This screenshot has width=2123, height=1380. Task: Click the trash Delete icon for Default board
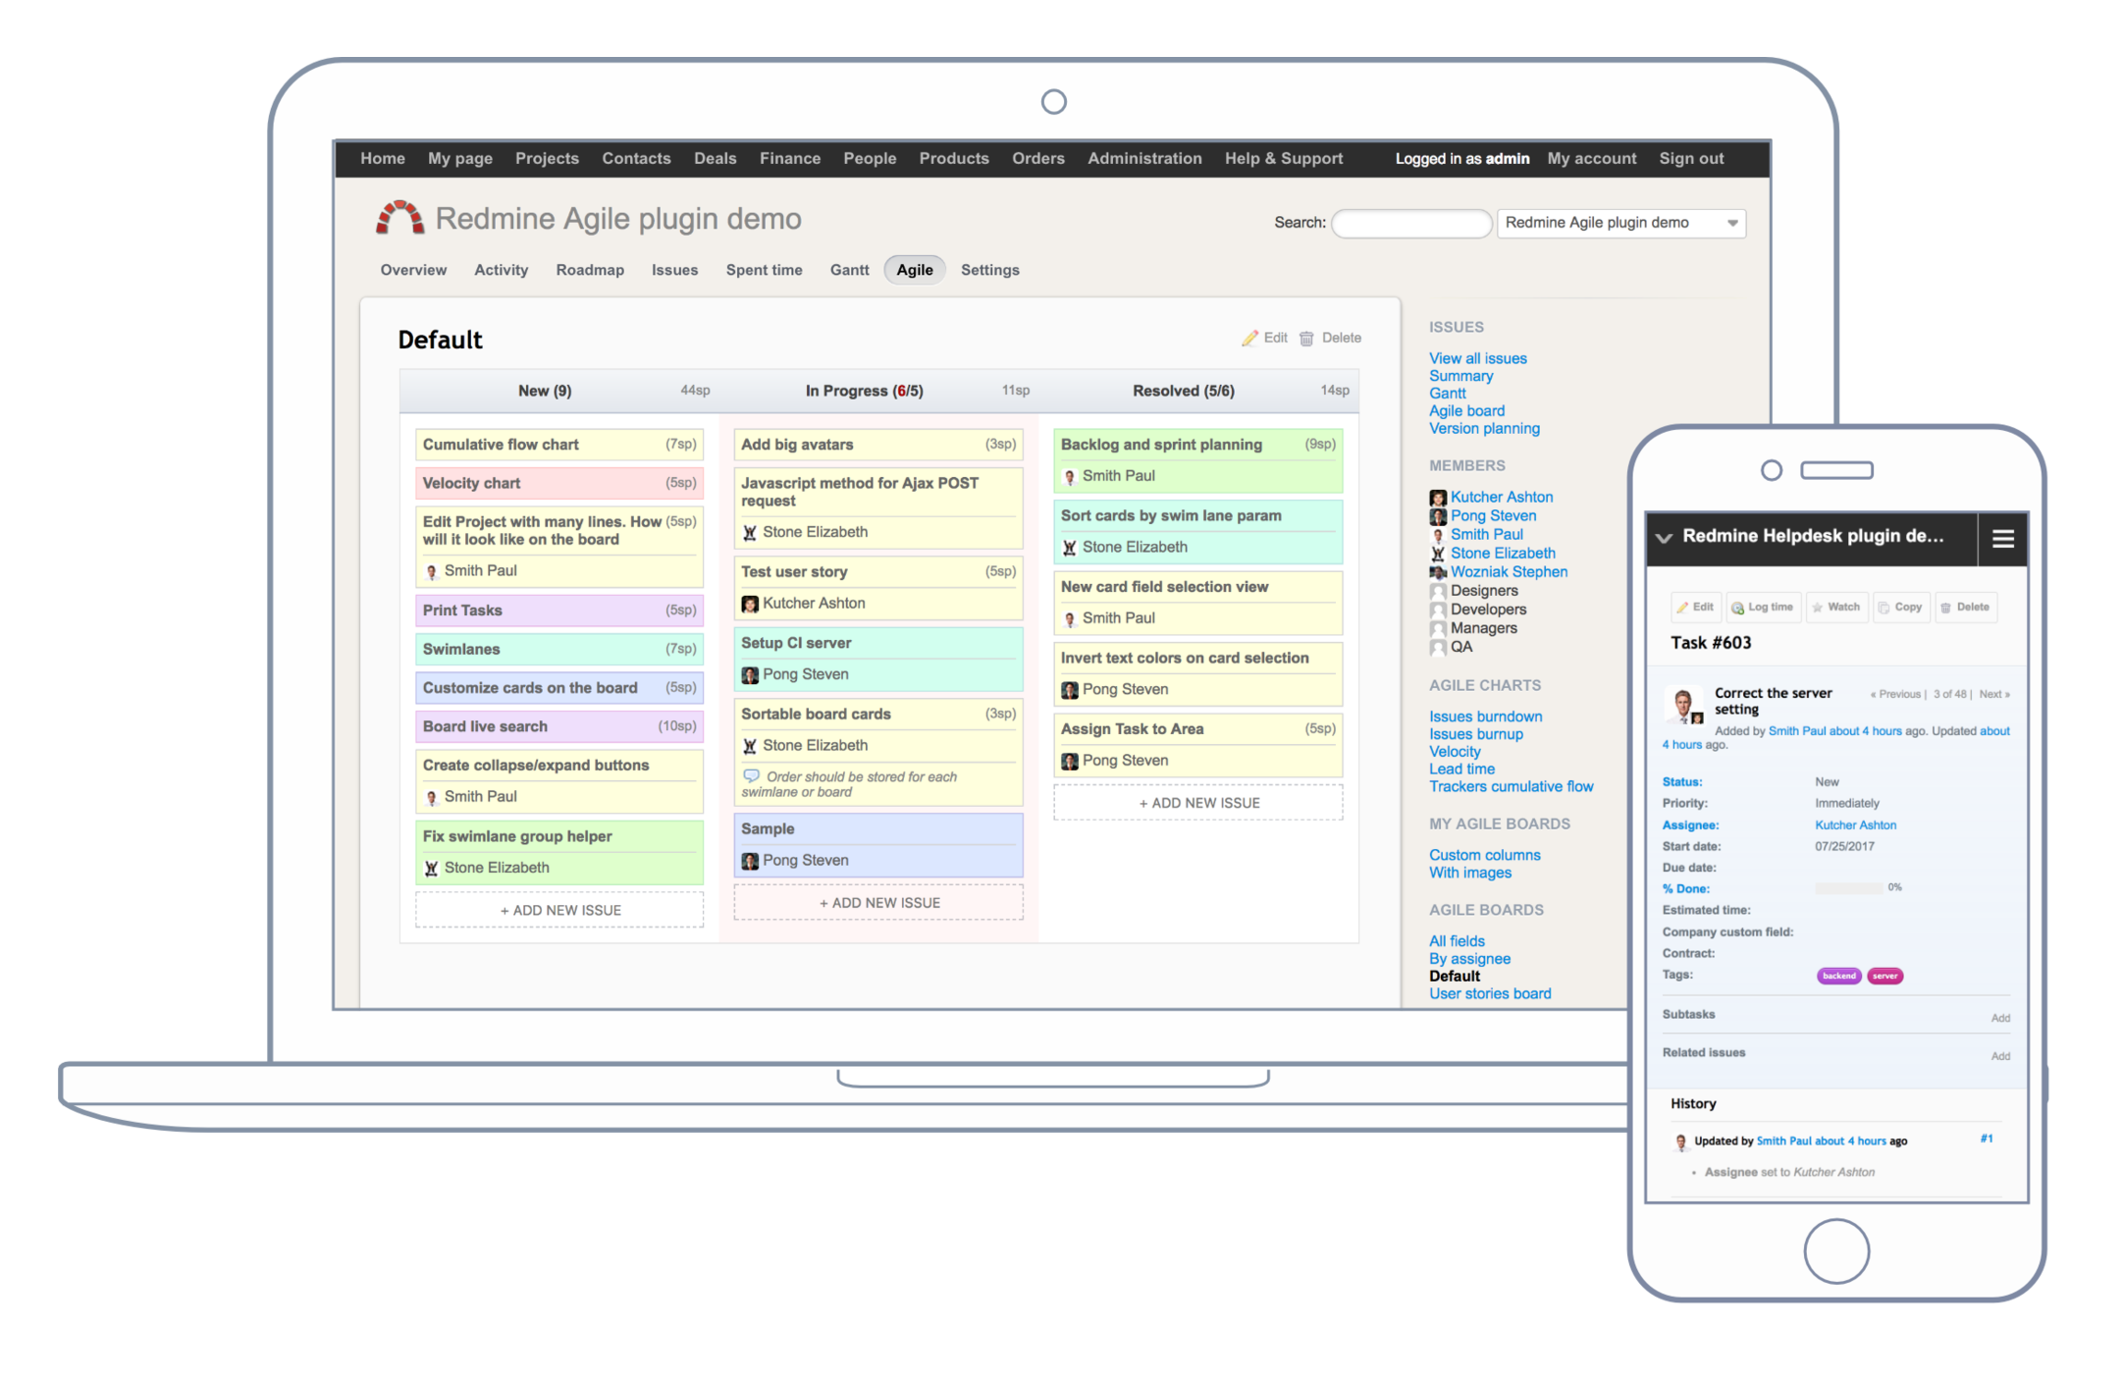pos(1306,339)
